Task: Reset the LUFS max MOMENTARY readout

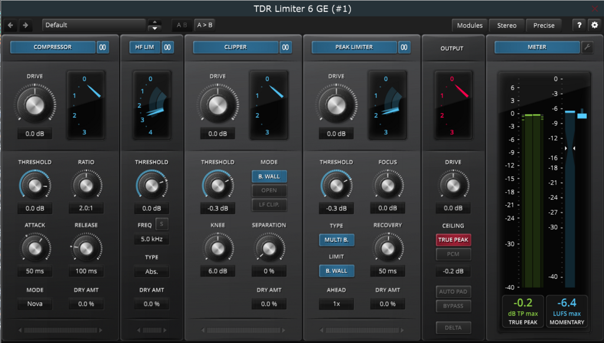Action: pos(567,311)
